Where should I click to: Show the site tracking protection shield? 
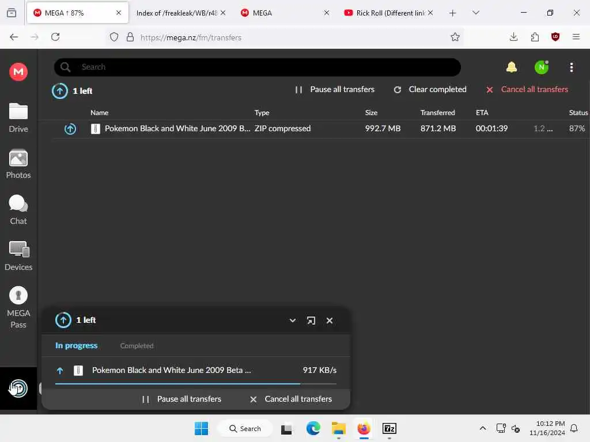pos(114,37)
